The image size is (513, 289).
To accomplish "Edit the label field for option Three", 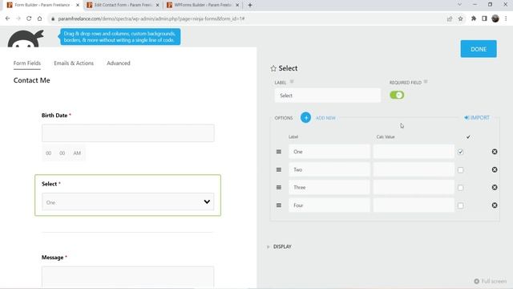I will pyautogui.click(x=329, y=187).
